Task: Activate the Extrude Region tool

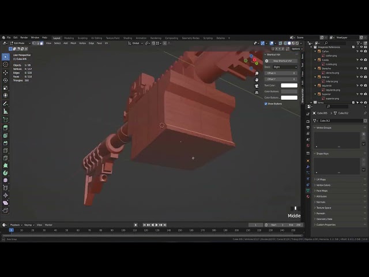Action: (6, 128)
